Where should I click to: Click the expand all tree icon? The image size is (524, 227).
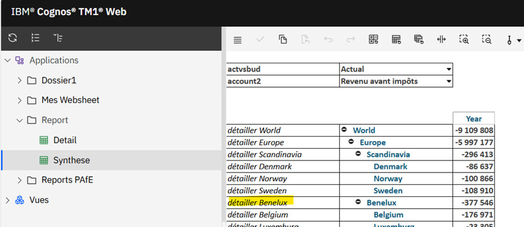tap(35, 38)
